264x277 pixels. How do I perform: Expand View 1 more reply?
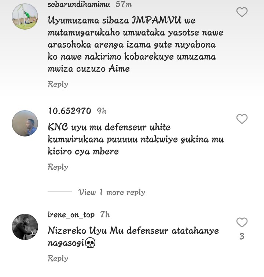(111, 192)
